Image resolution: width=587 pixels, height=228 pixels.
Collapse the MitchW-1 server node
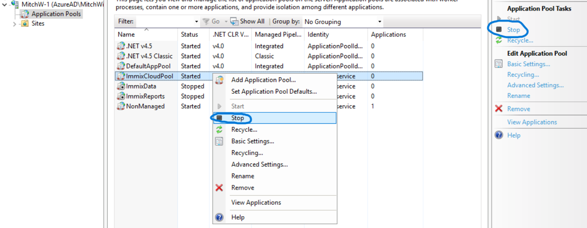pyautogui.click(x=5, y=4)
